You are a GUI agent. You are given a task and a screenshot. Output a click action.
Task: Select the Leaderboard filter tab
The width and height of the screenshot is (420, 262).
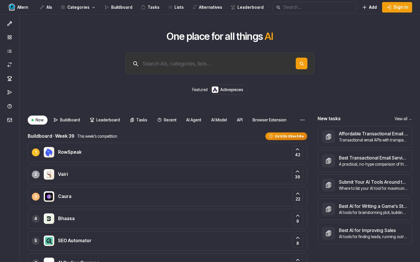105,120
